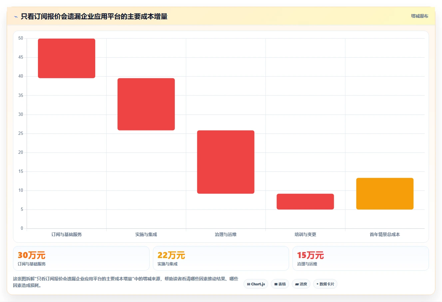Click the lightning icon beside the title
Viewport: 442px width, 302px height.
pos(16,17)
